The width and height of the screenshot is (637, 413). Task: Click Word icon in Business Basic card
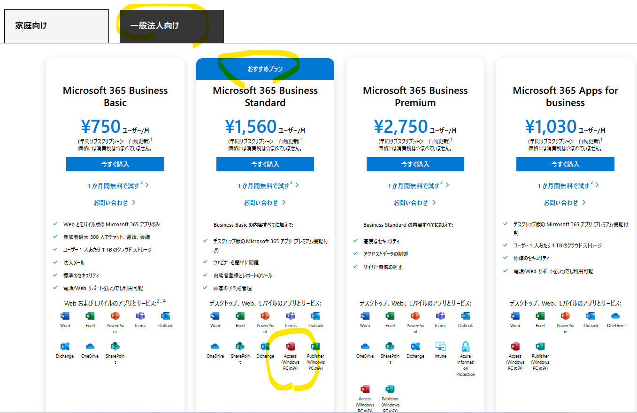[65, 316]
